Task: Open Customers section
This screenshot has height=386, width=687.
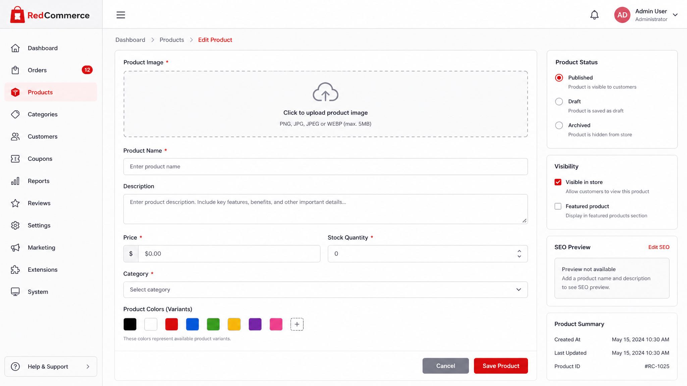Action: coord(51,136)
